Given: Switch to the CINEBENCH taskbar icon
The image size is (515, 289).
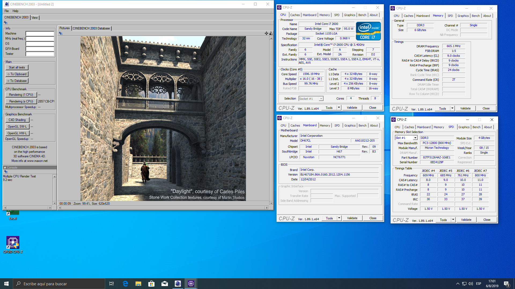Looking at the screenshot, I should 178,284.
